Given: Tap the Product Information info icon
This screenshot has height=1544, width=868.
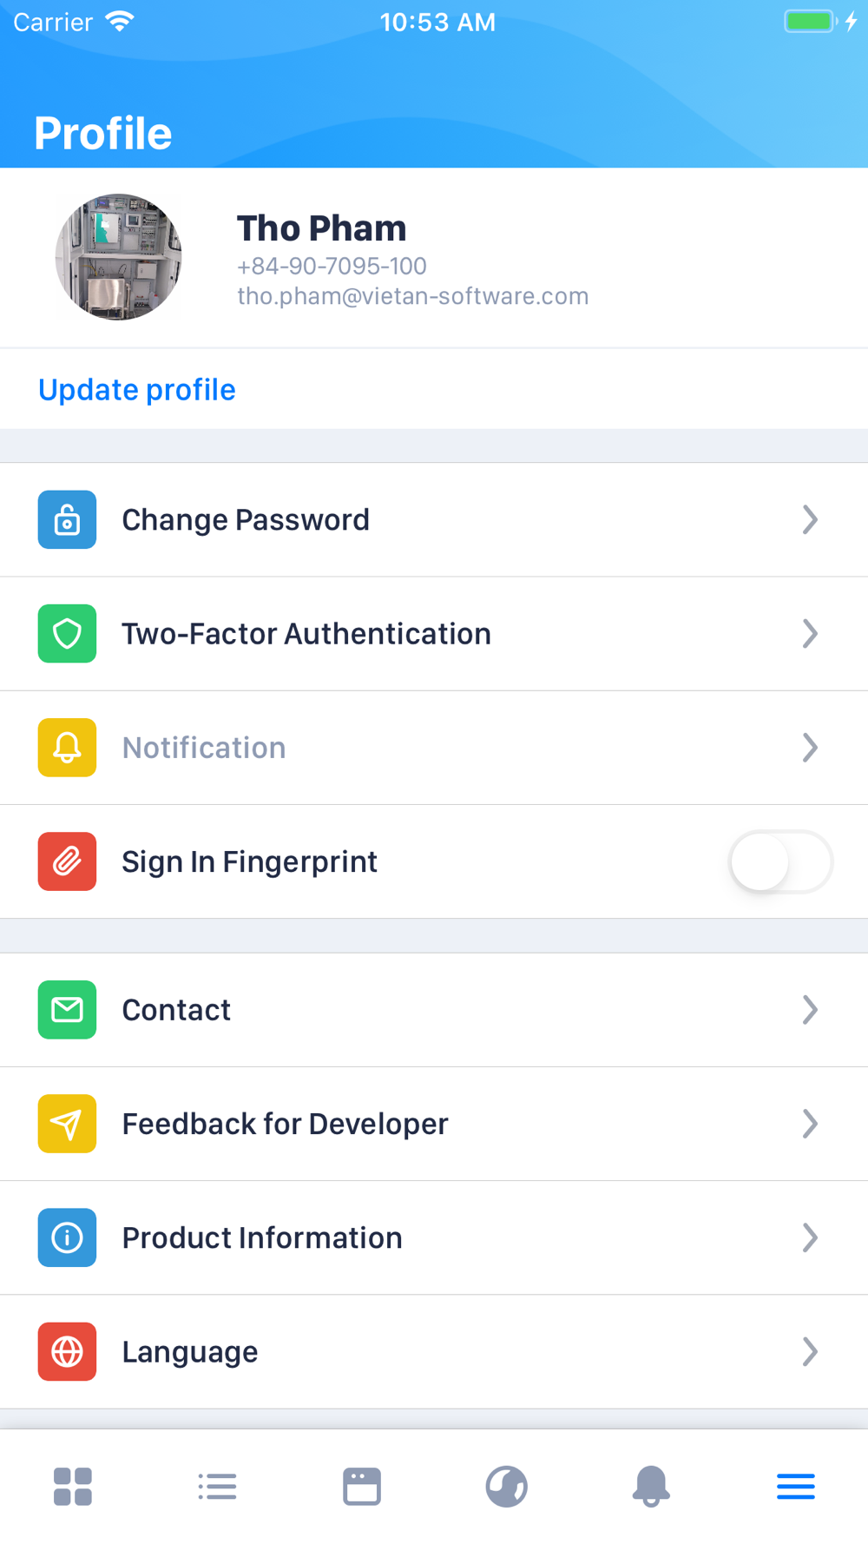Looking at the screenshot, I should [67, 1237].
